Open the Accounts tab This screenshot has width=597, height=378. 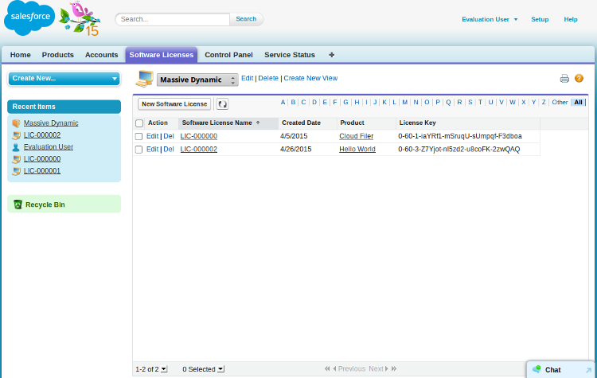101,55
